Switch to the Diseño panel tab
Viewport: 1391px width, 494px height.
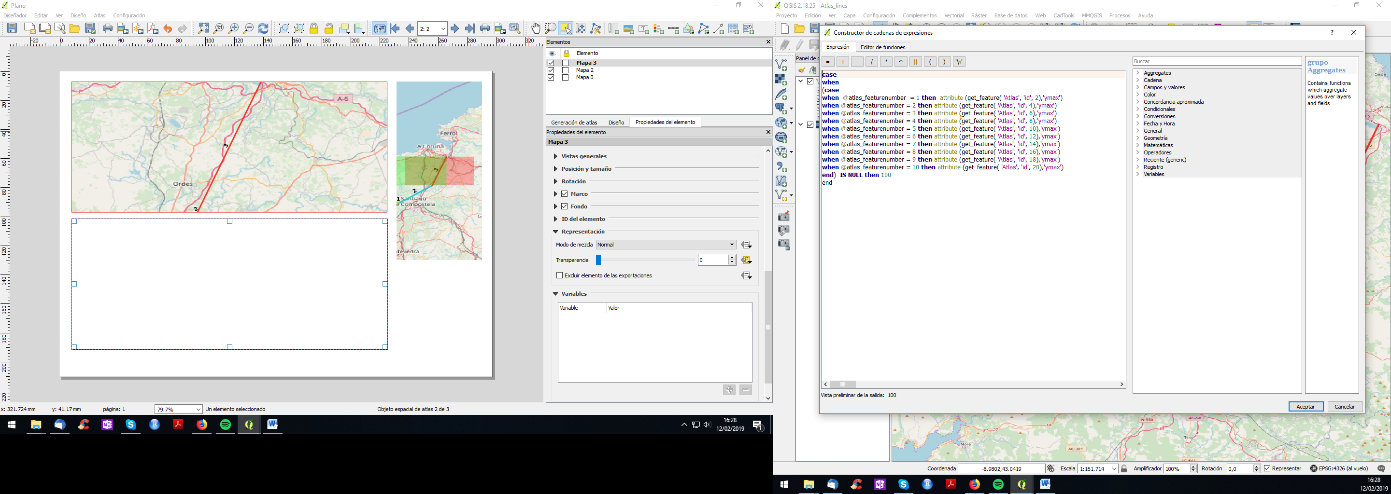[616, 123]
